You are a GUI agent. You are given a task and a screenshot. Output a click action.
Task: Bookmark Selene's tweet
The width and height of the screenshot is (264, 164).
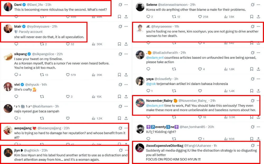[x=252, y=17]
